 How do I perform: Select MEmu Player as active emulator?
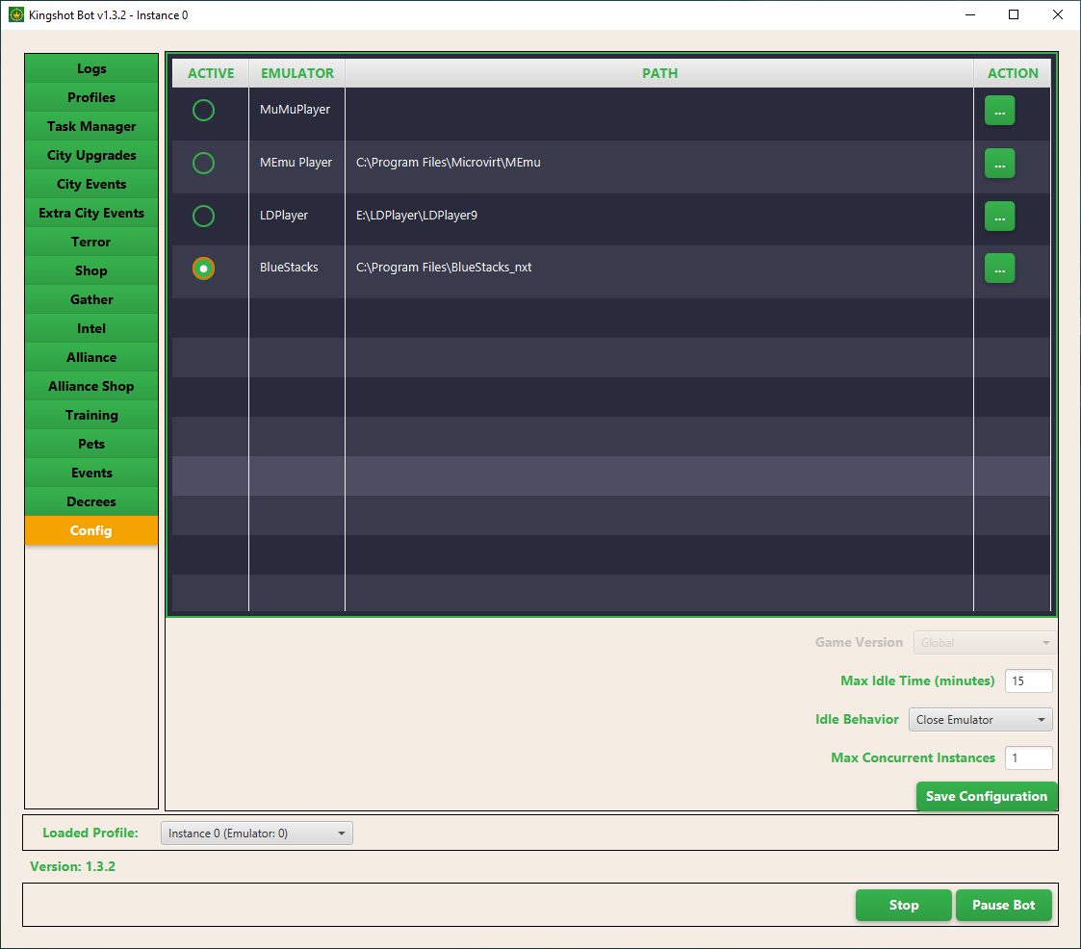(x=203, y=164)
